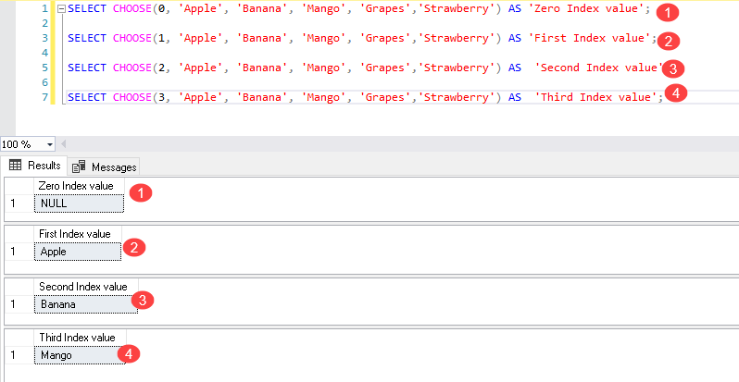Click red badge 3 beside the Banana result

pyautogui.click(x=142, y=300)
